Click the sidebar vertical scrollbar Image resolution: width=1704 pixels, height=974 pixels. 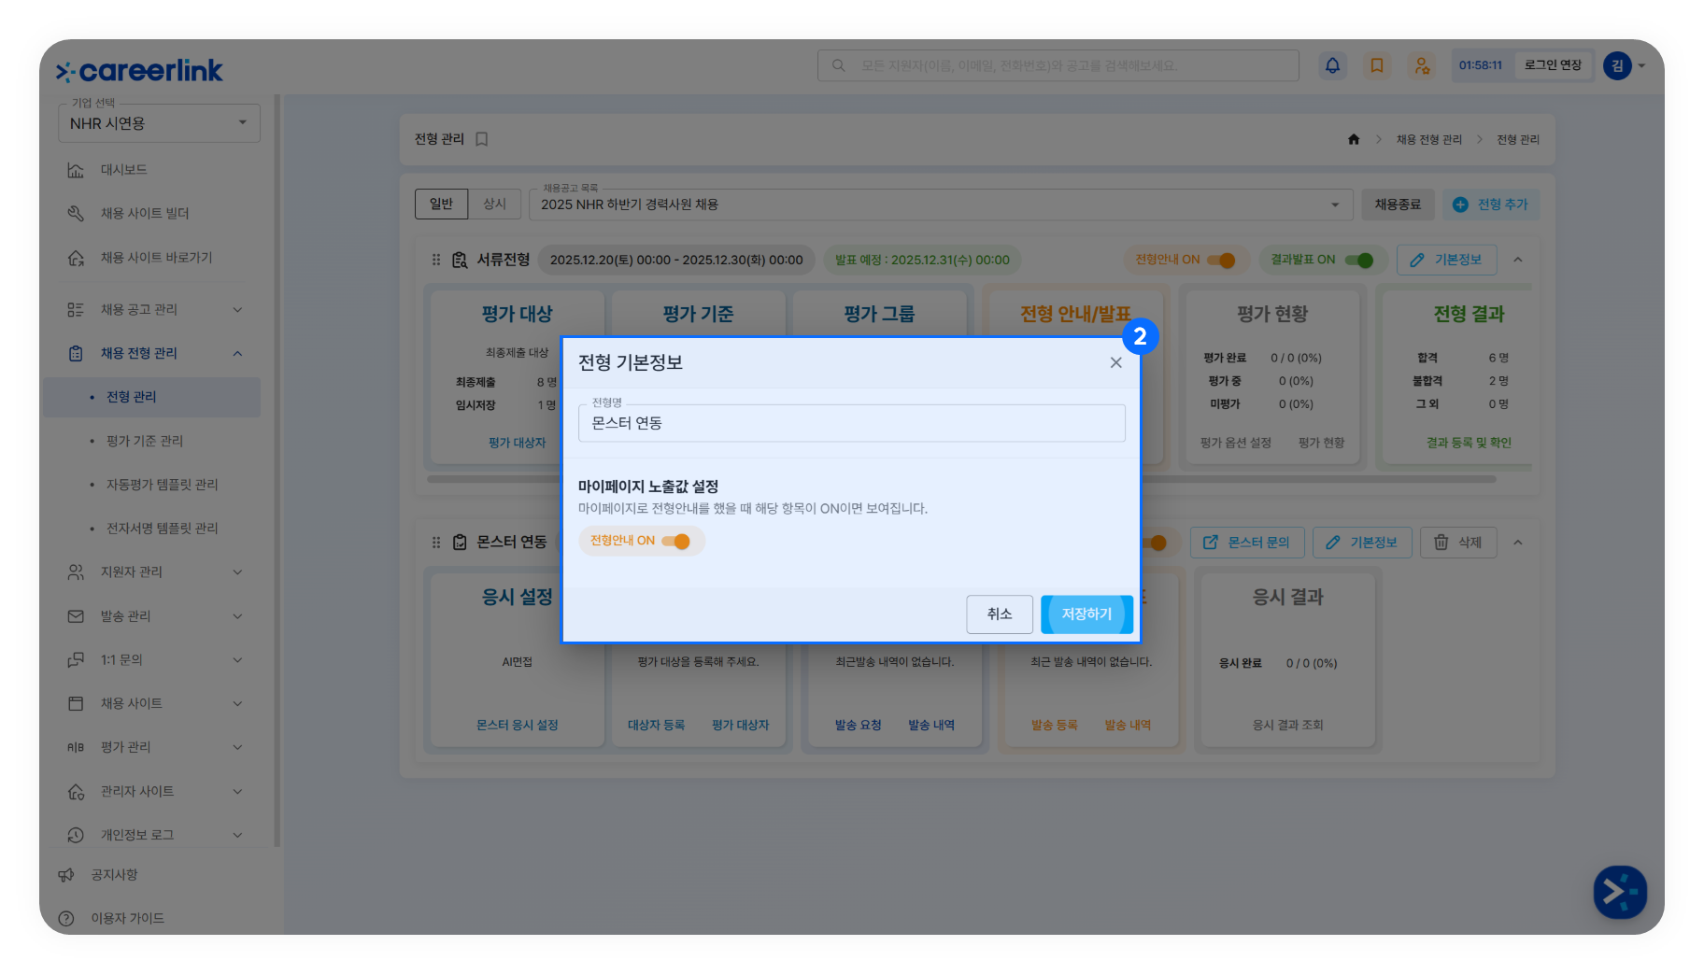click(x=277, y=471)
